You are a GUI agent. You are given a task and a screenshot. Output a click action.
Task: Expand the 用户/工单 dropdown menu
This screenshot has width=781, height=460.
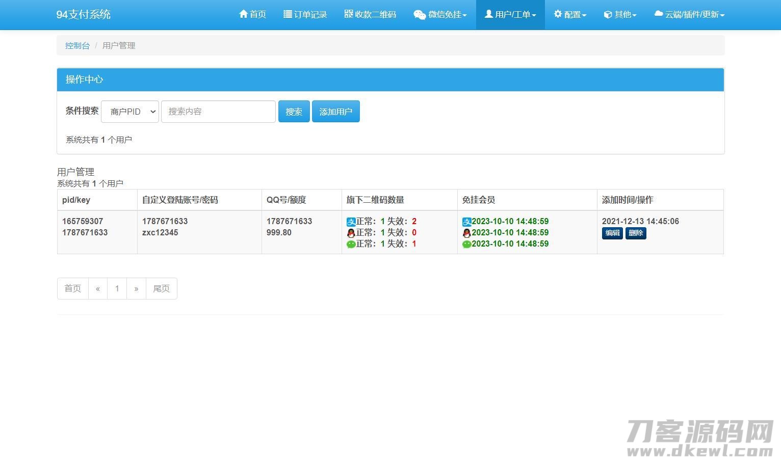510,15
